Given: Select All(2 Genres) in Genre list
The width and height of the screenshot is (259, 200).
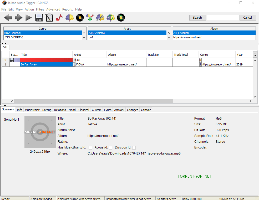Looking at the screenshot, I should pos(43,33).
